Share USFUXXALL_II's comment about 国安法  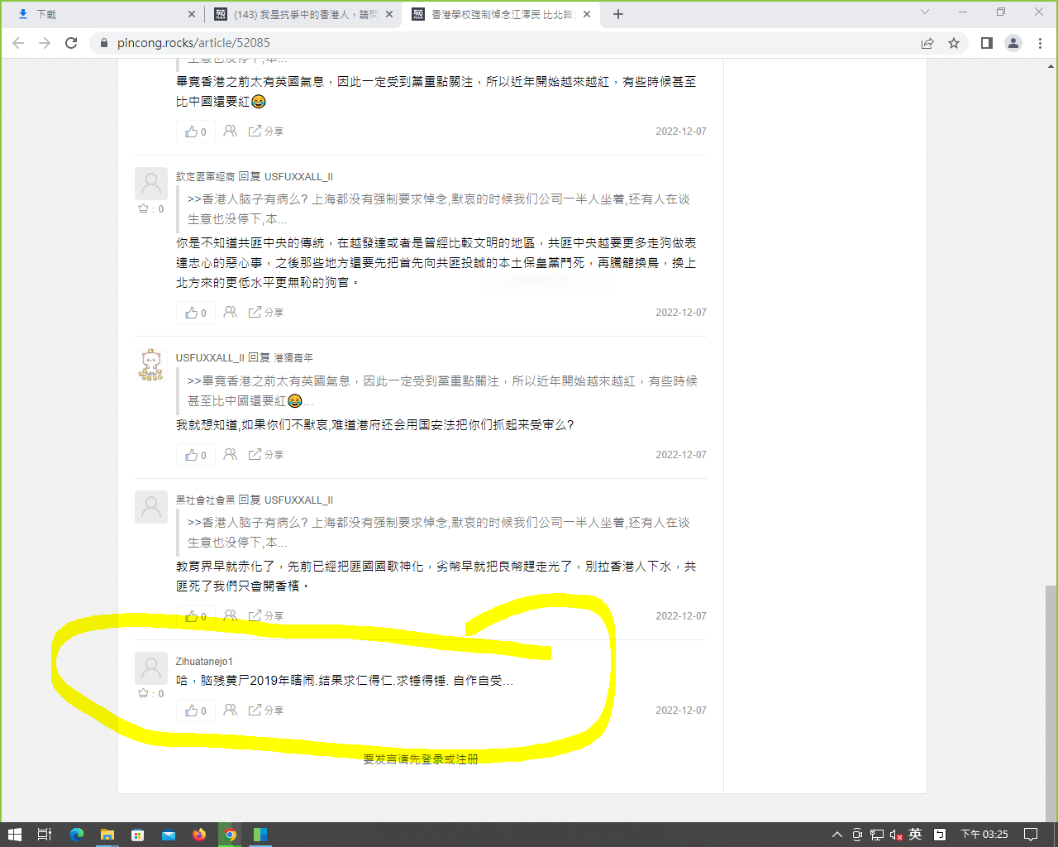(266, 455)
